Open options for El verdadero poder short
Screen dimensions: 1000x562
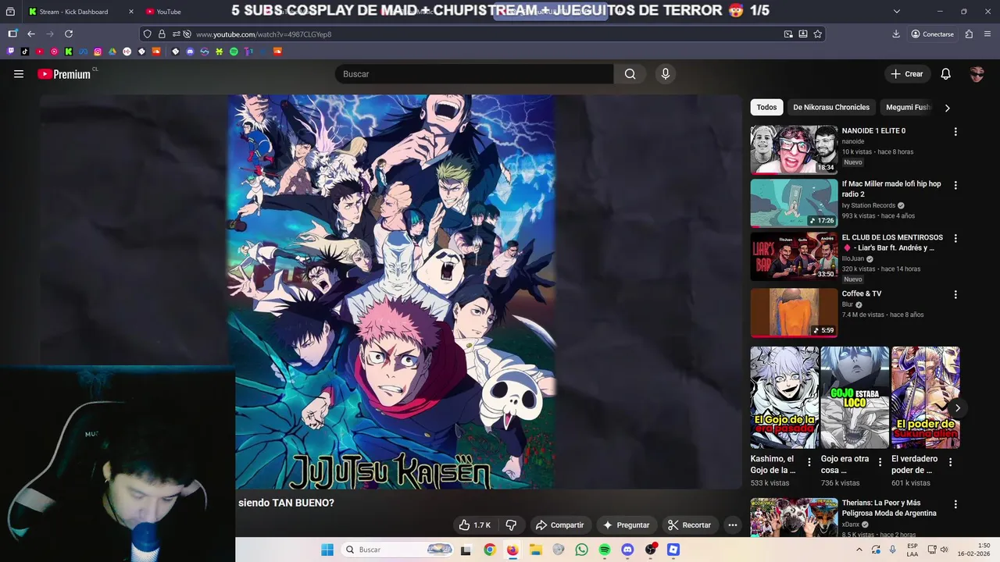950,462
